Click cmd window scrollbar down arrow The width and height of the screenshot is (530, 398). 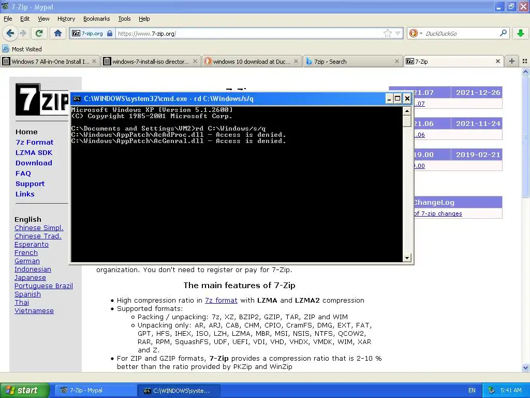407,258
